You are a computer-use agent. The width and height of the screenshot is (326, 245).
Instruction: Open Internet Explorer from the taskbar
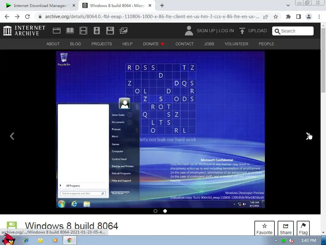click(26, 241)
